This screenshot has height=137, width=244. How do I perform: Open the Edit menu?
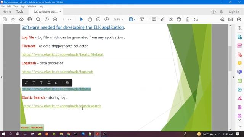9,6
